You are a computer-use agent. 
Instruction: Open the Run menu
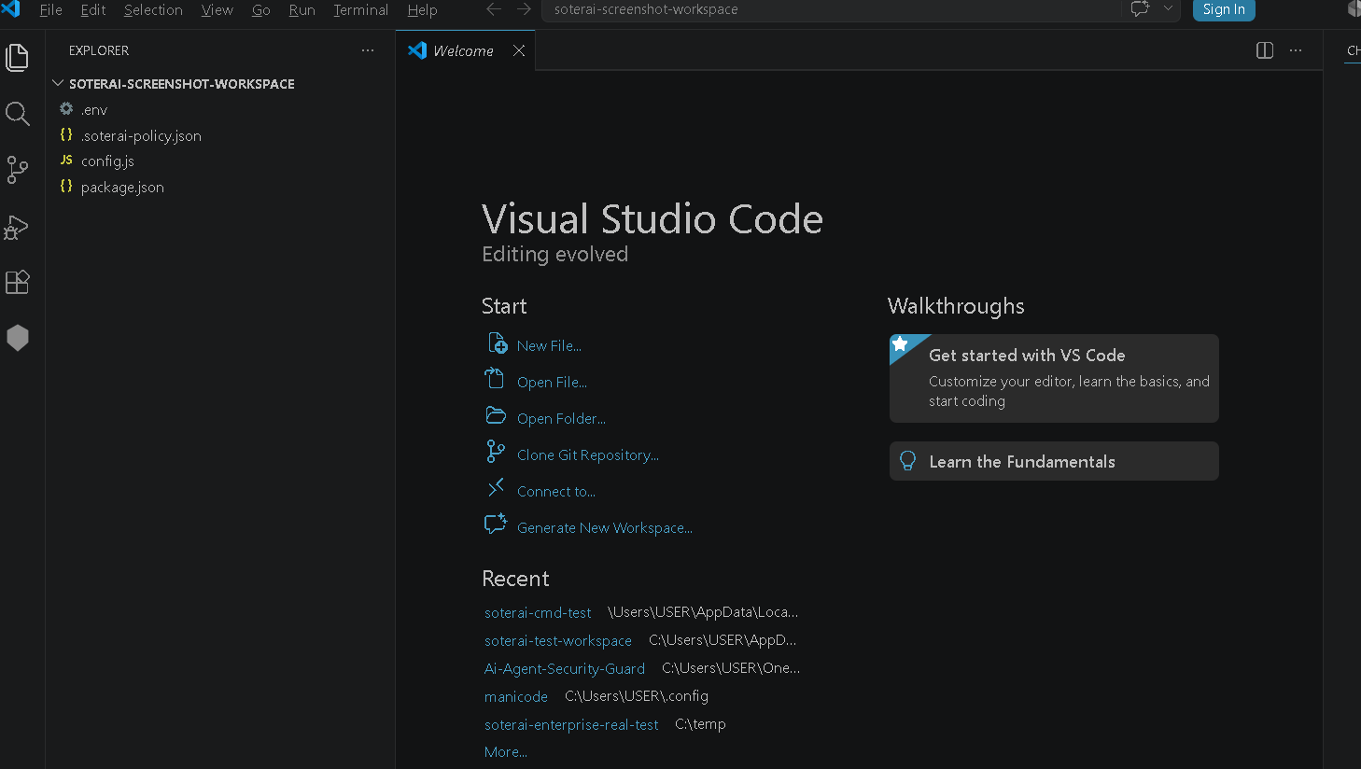coord(302,9)
